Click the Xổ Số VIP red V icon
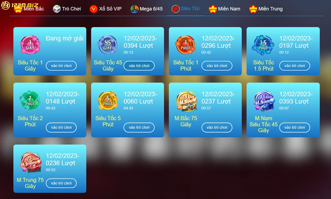This screenshot has height=199, width=331. (x=94, y=9)
